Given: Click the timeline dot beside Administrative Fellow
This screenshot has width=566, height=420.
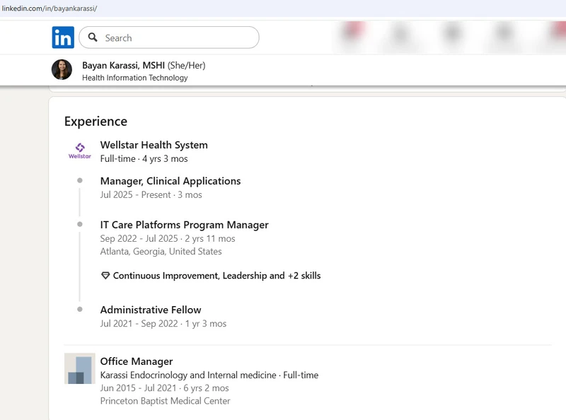Looking at the screenshot, I should 80,310.
